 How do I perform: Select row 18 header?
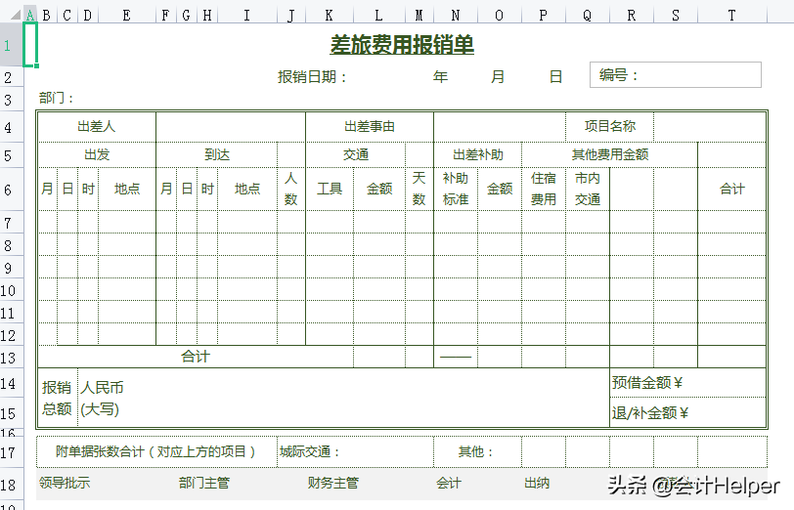(11, 485)
